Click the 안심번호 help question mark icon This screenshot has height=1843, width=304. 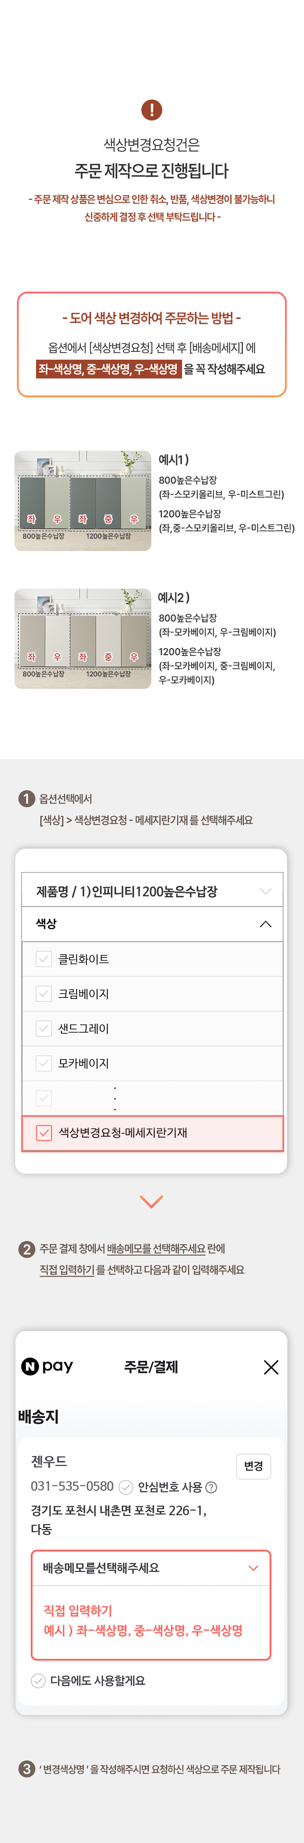pyautogui.click(x=211, y=1487)
